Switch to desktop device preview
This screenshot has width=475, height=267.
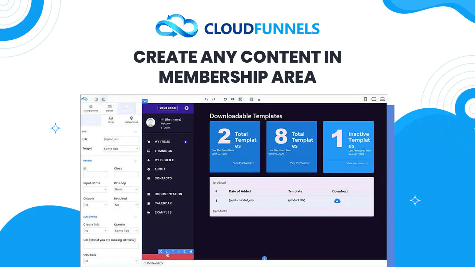382,99
